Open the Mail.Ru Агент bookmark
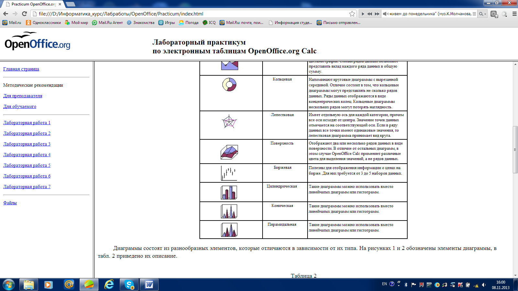518x291 pixels. pyautogui.click(x=107, y=23)
